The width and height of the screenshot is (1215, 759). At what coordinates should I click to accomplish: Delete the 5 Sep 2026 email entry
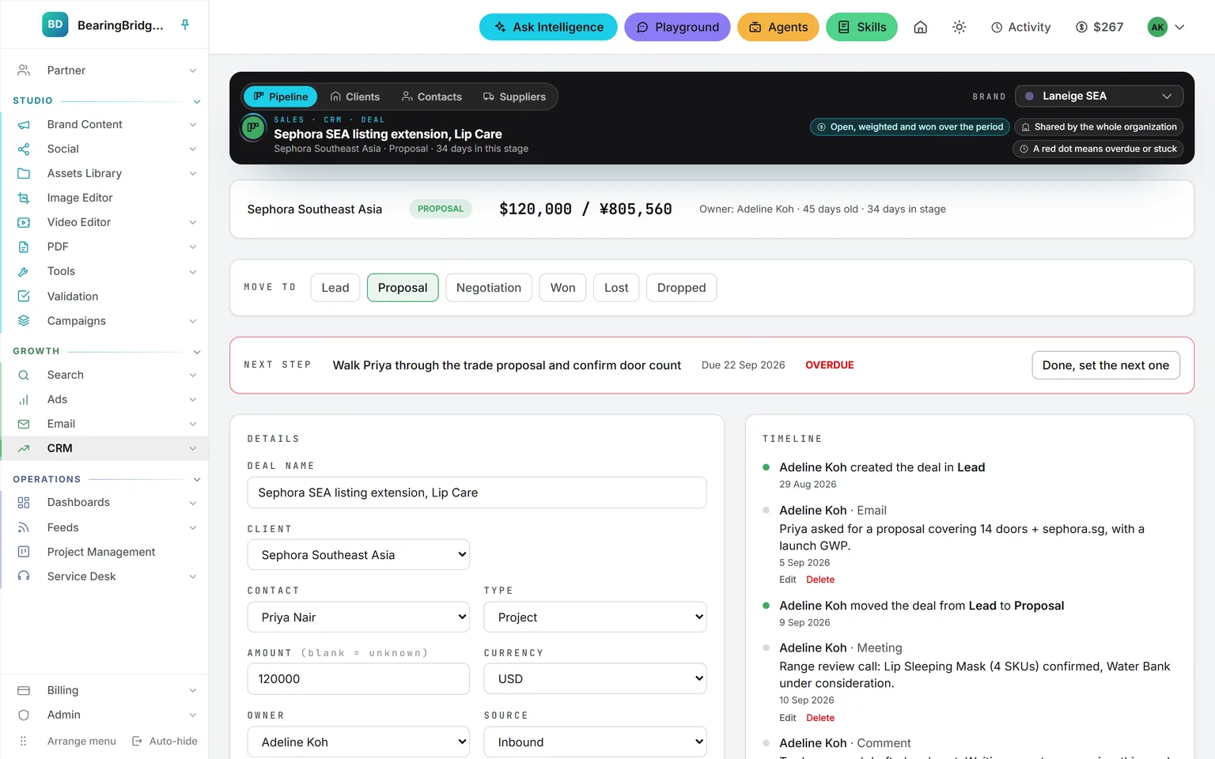point(820,580)
